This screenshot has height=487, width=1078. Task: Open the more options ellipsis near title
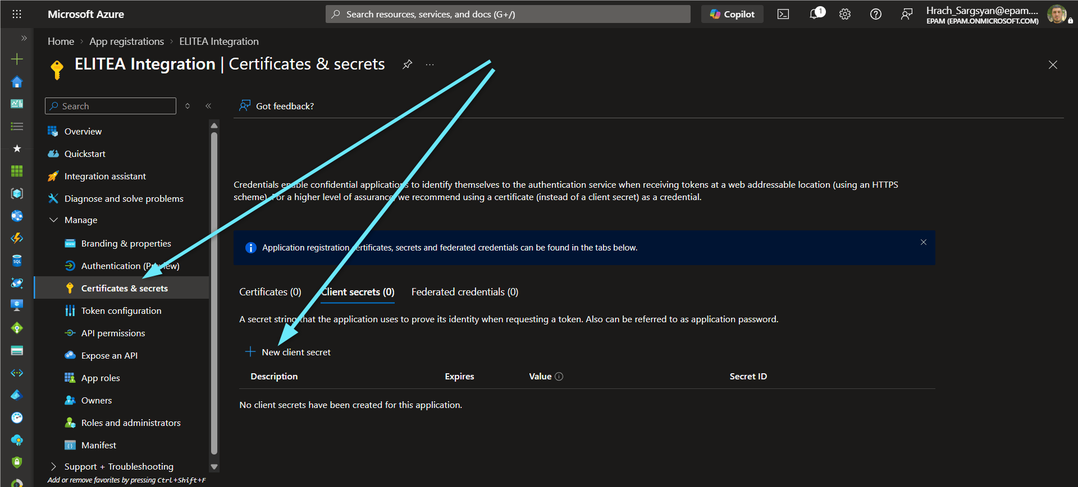pos(430,64)
